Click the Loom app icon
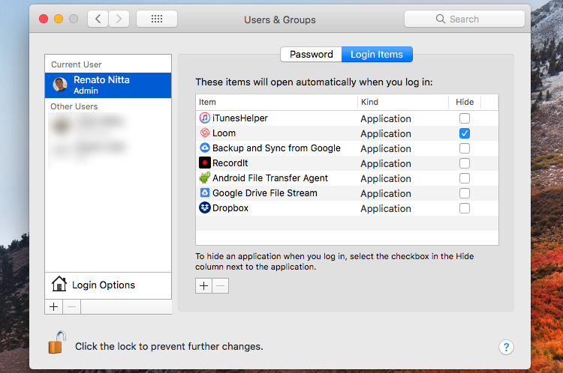The width and height of the screenshot is (563, 373). [x=205, y=133]
